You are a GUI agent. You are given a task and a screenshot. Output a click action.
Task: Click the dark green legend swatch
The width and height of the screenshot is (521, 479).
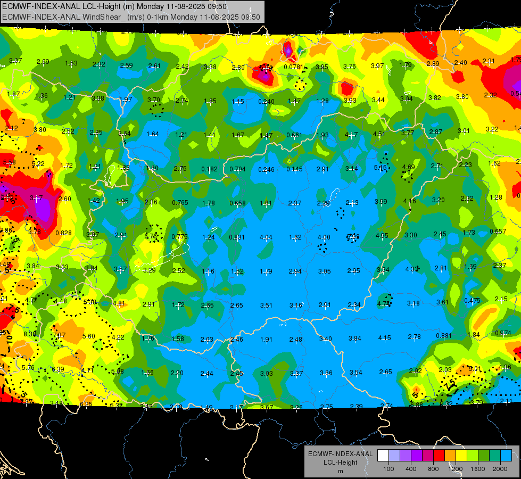484,455
